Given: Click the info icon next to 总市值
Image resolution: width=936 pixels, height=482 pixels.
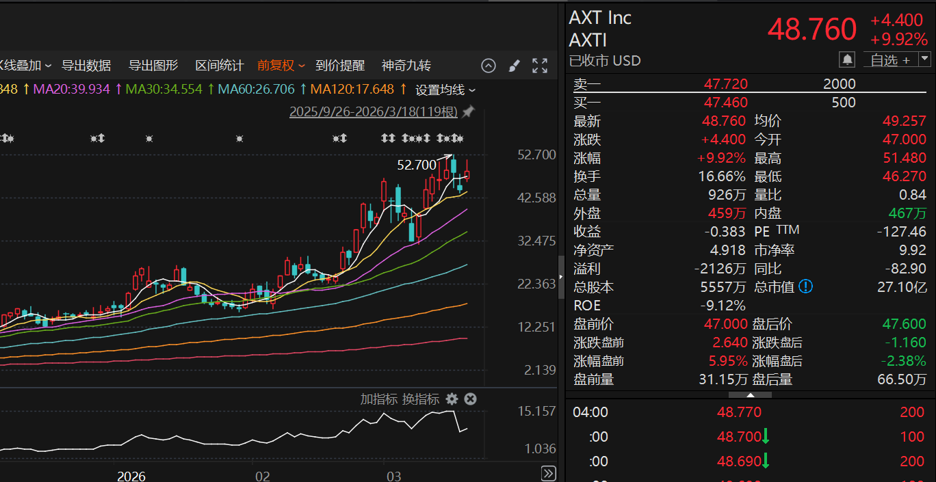Looking at the screenshot, I should coord(806,286).
